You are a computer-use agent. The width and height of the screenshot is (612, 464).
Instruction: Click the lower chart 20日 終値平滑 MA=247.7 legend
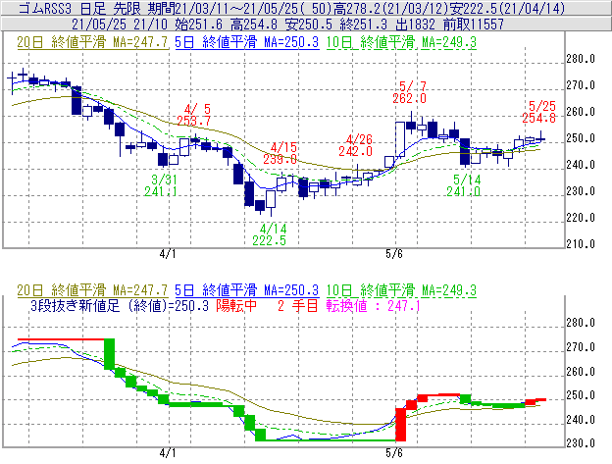(92, 290)
